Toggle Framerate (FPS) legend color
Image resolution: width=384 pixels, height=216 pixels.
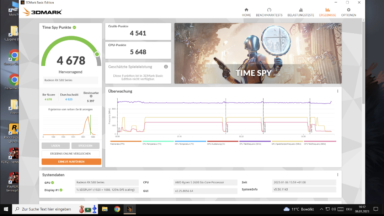click(x=126, y=141)
